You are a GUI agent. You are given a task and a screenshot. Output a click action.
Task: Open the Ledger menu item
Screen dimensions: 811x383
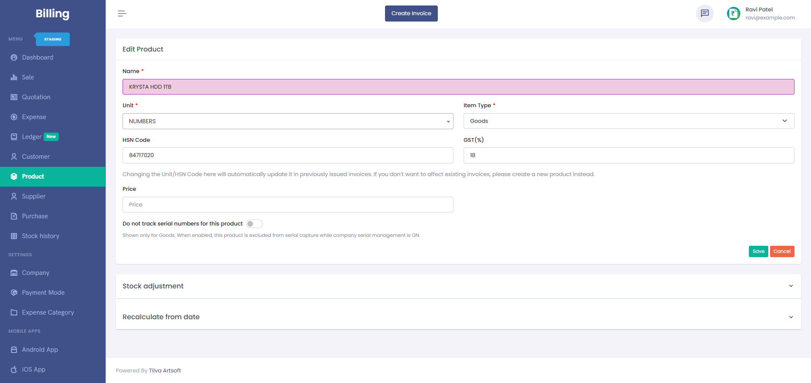32,137
